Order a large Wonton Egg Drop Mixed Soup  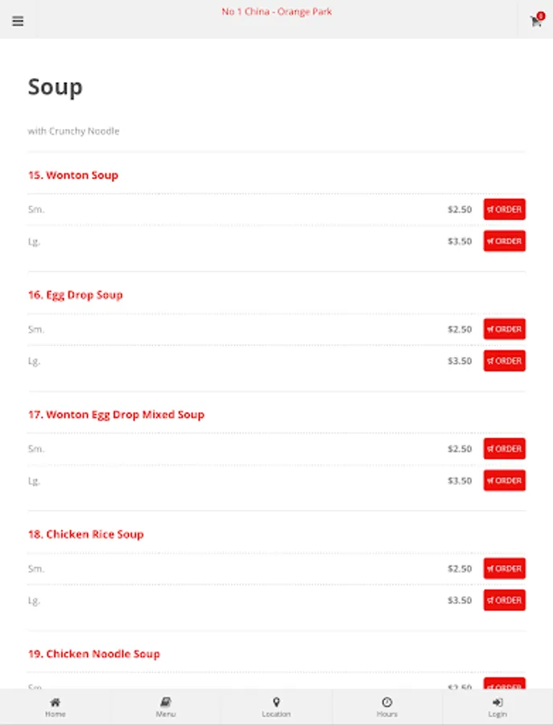(504, 480)
